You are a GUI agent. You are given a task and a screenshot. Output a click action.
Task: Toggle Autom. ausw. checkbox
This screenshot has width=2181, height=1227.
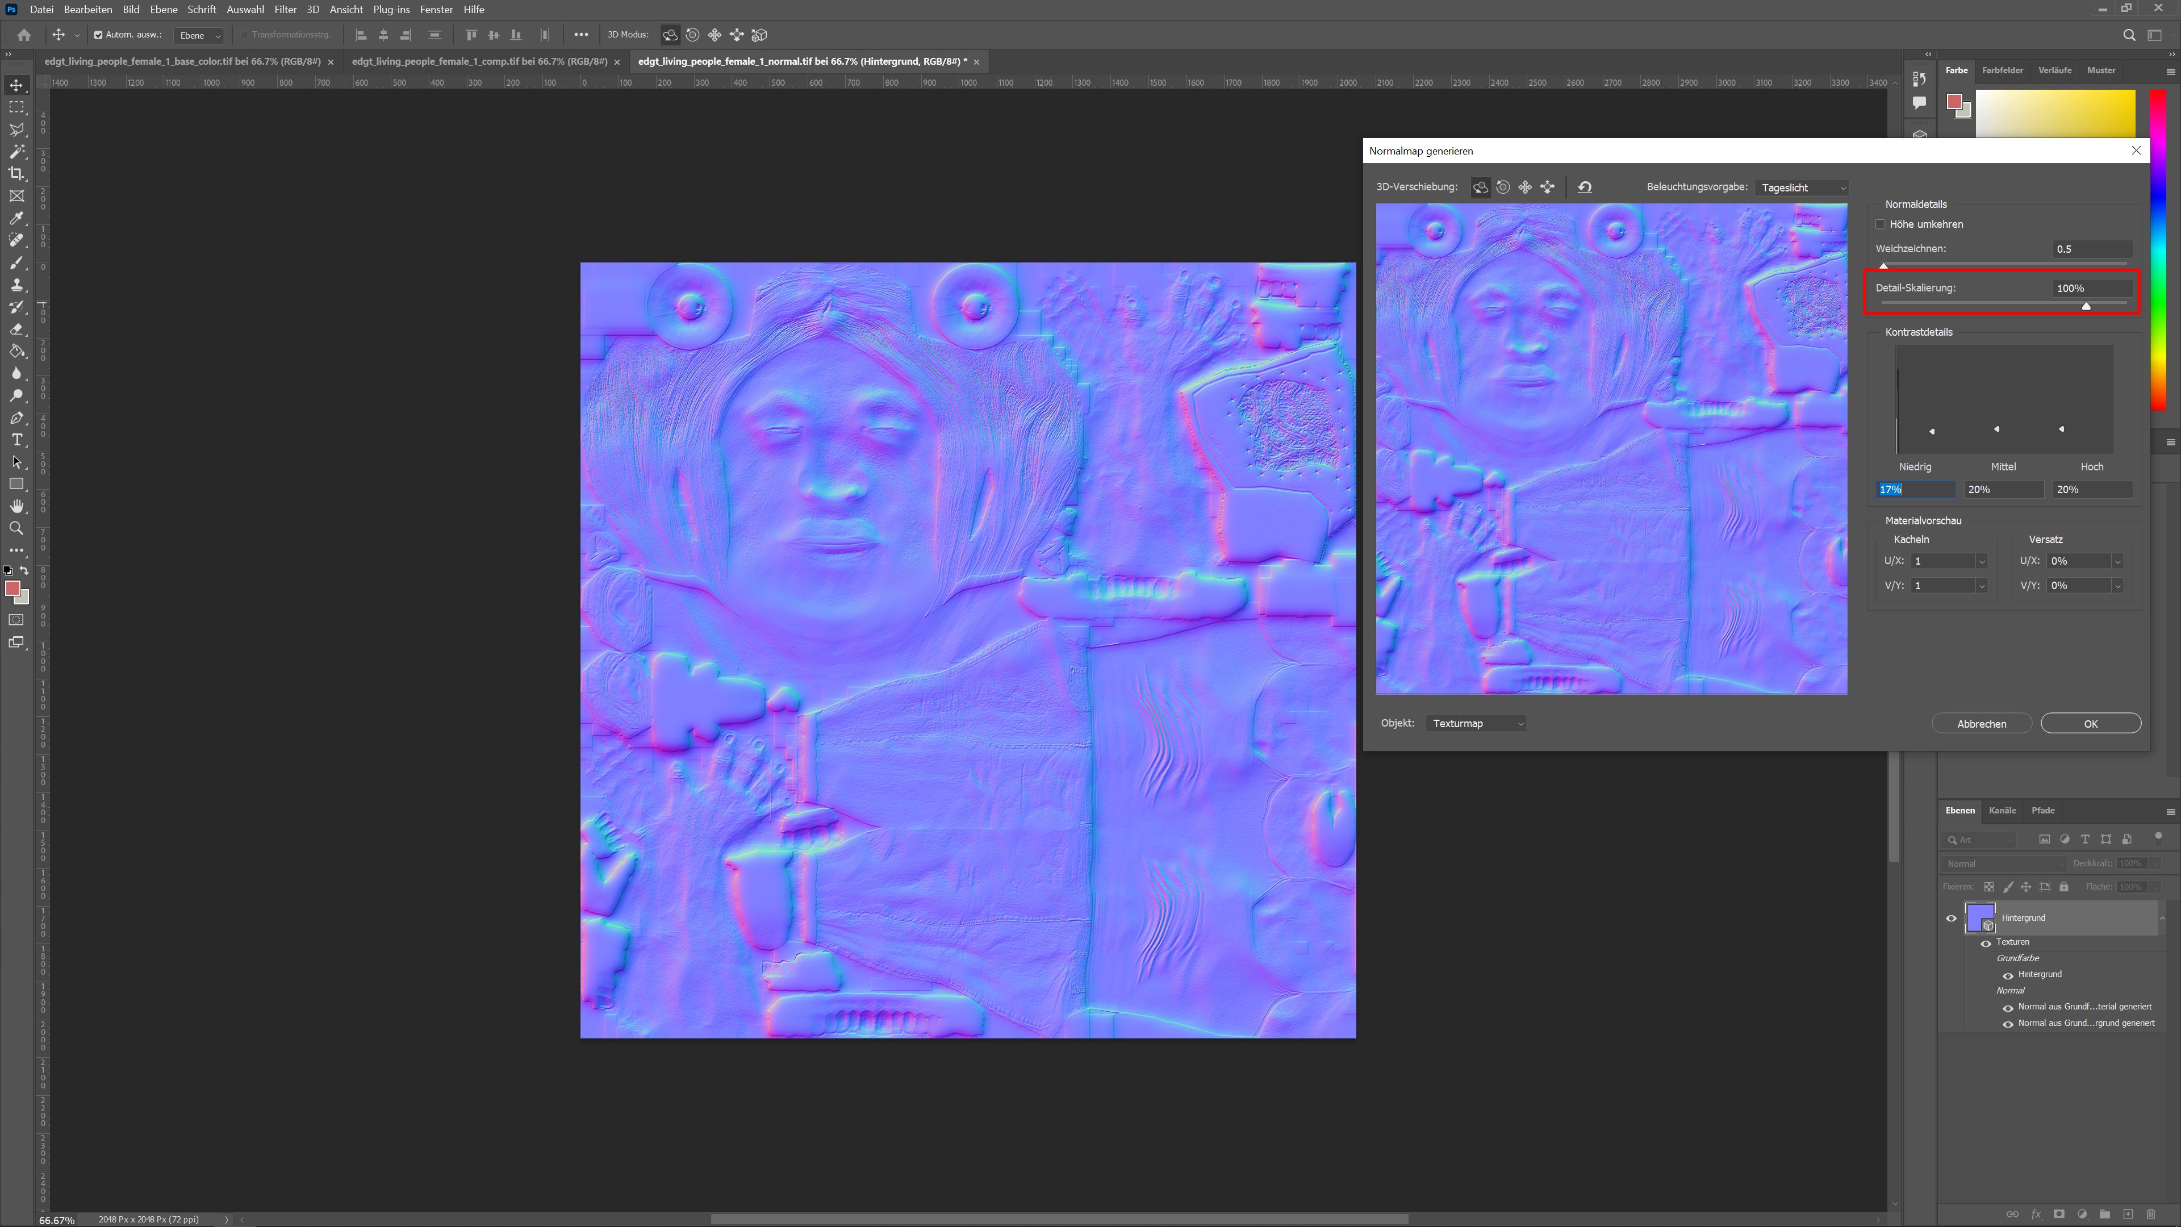98,35
